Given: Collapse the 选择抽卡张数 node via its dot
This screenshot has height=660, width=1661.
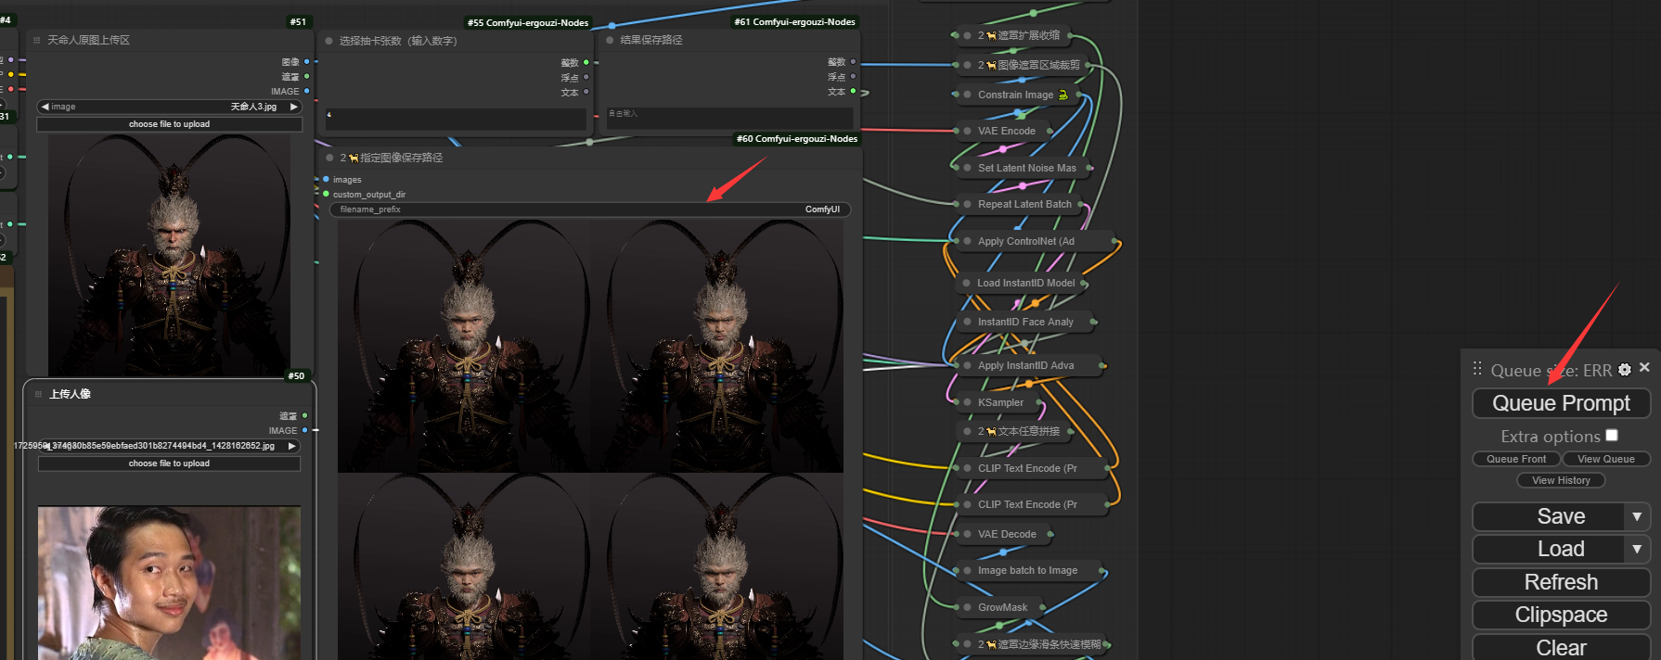Looking at the screenshot, I should click(329, 41).
